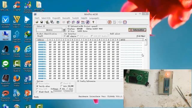Toggle the ICSP_VCC Enable checkbox
The width and height of the screenshot is (192, 108).
92,36
